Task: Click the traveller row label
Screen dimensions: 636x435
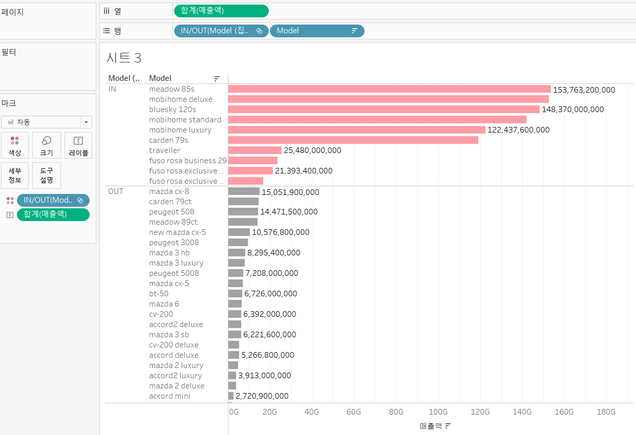Action: (x=165, y=150)
